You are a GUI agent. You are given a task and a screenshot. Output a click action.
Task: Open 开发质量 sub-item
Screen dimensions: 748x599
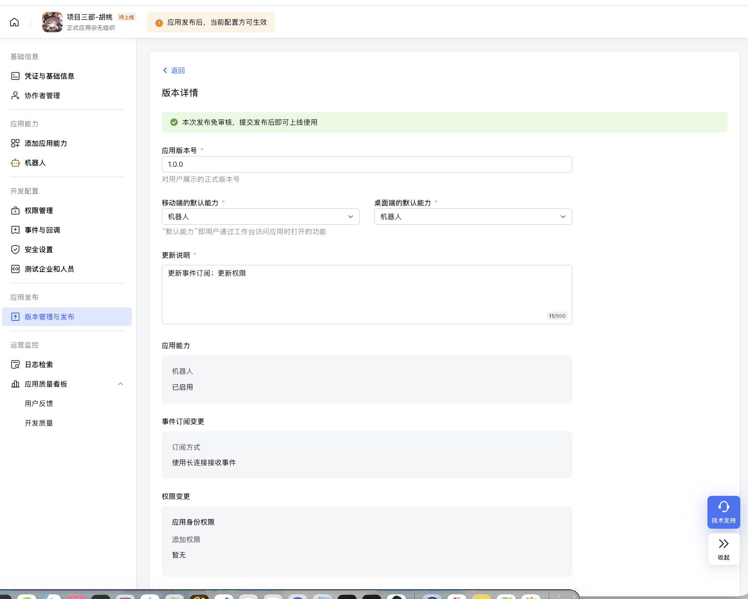click(39, 423)
